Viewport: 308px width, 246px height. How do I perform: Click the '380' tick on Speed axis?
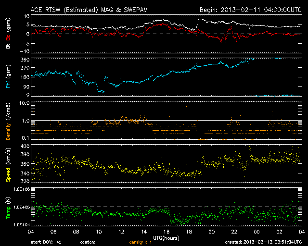(25, 154)
